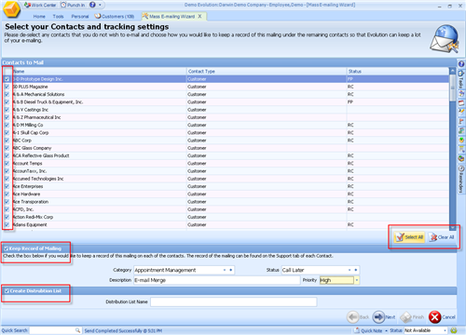Open the Status Call Later combo box
Image resolution: width=466 pixels, height=335 pixels.
tap(321, 270)
